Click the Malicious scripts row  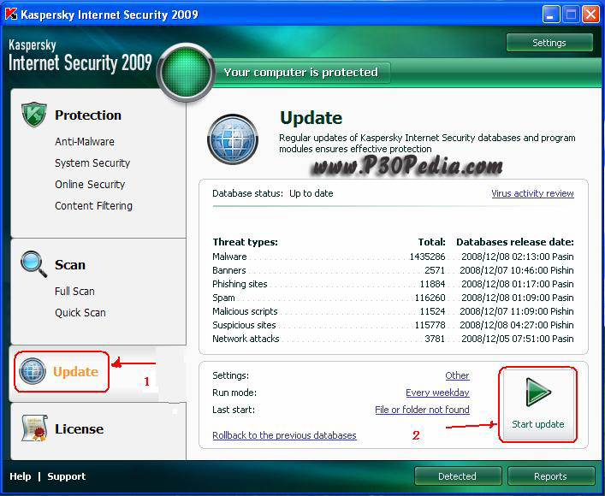(x=393, y=311)
